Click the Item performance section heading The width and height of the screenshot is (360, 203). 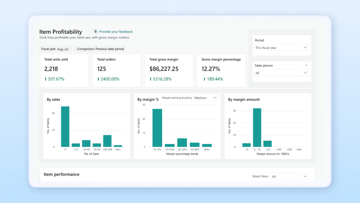tap(61, 174)
